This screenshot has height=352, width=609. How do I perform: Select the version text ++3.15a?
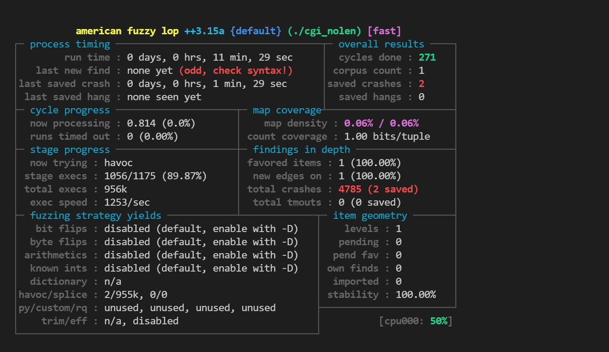click(204, 31)
